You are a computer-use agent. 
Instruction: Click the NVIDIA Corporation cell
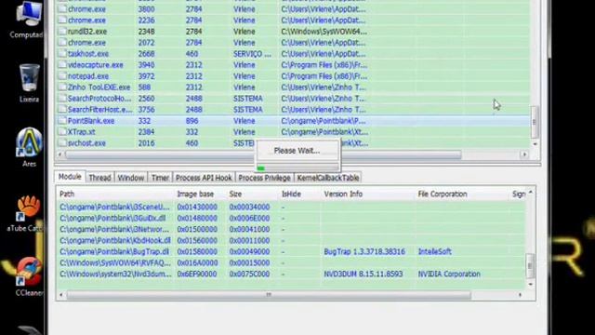pyautogui.click(x=449, y=274)
